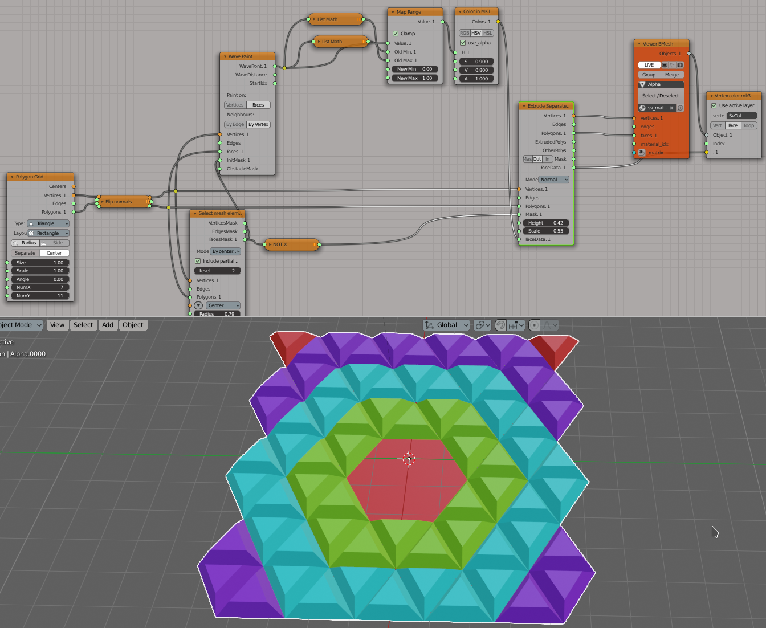Click the NumX 7 field
Viewport: 766px width, 628px height.
pyautogui.click(x=40, y=287)
